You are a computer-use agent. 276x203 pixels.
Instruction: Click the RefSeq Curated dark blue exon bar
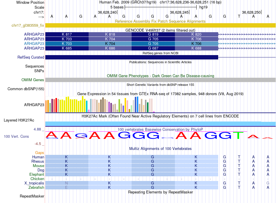[132, 57]
